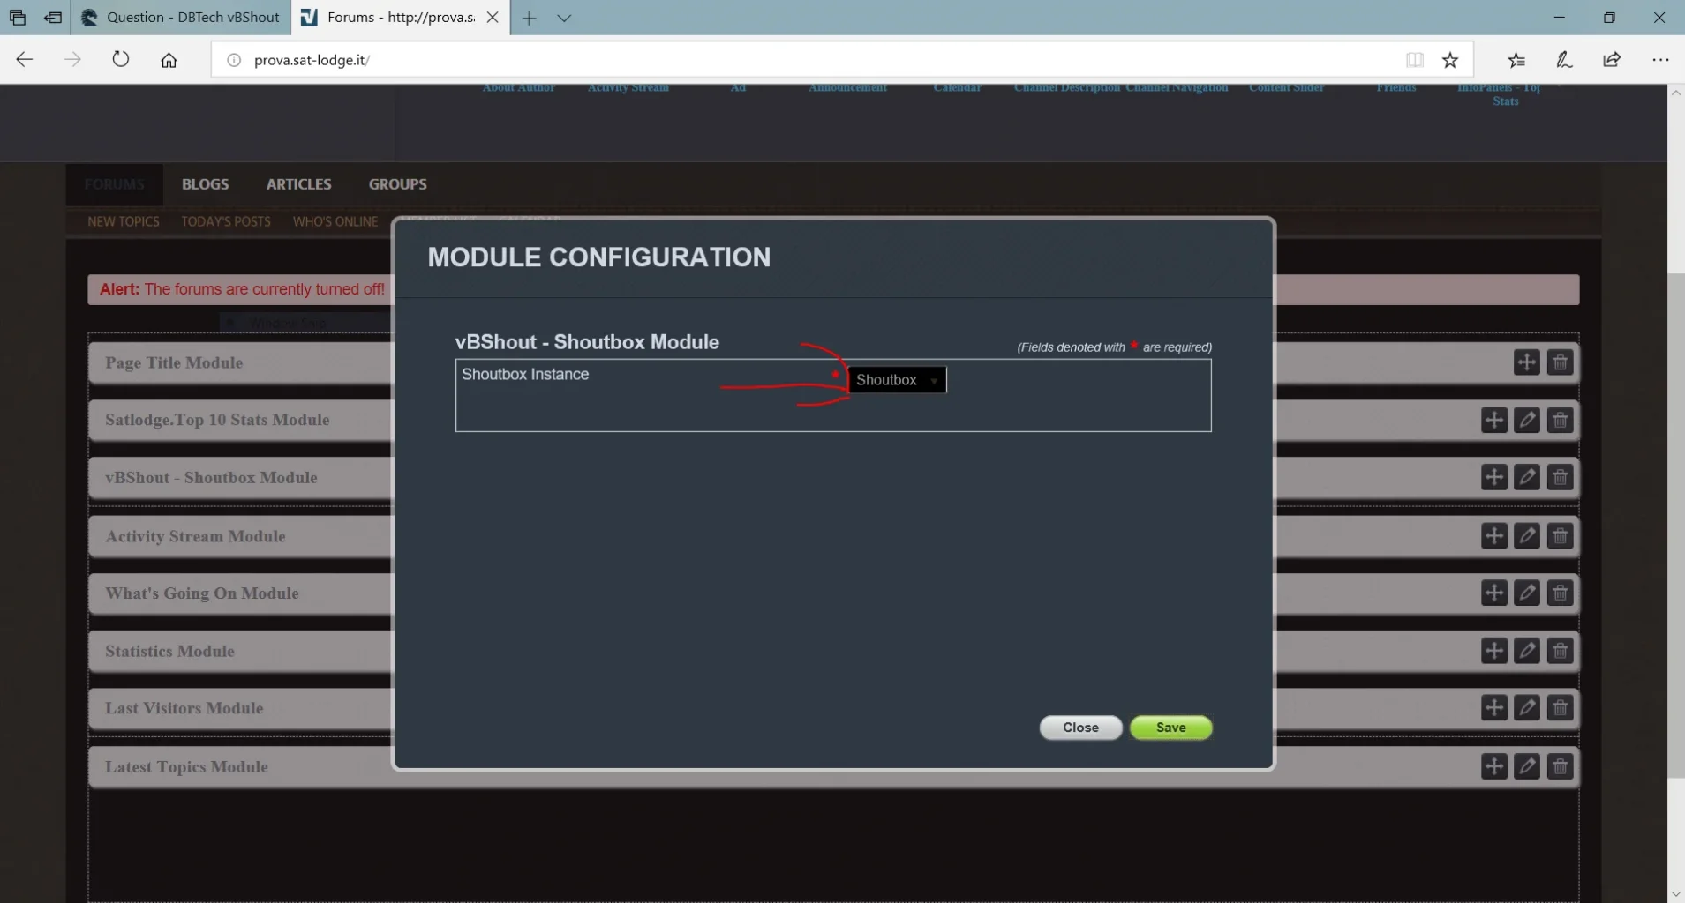This screenshot has width=1685, height=903.
Task: Go to WHO'S ONLINE link
Action: [335, 221]
